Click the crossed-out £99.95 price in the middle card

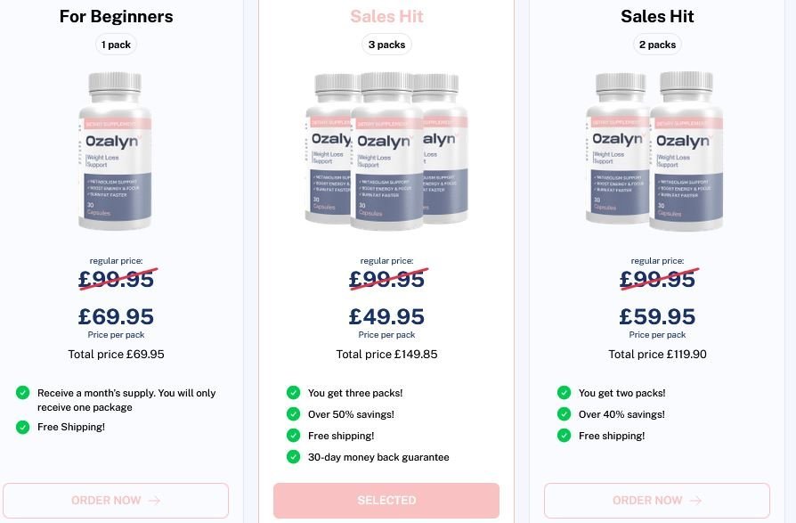(386, 279)
